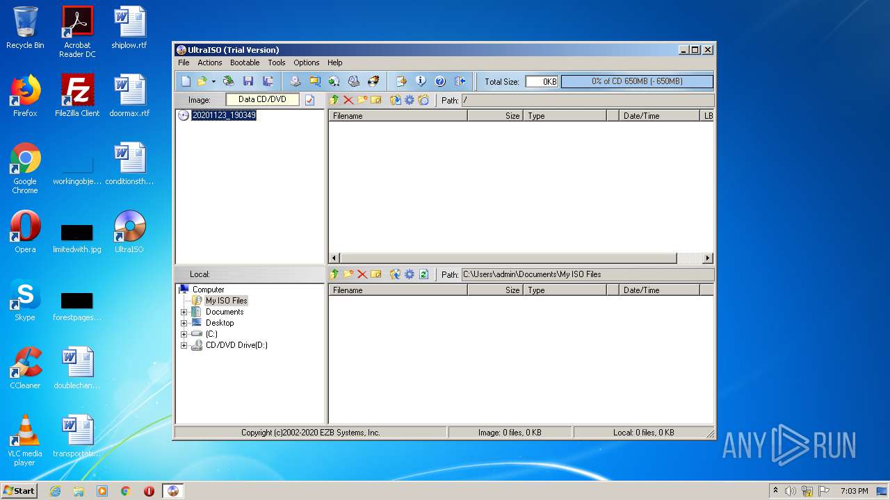Sort image list by Size column

point(495,116)
